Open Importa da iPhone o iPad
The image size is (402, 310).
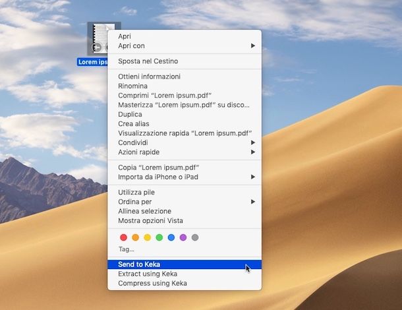coord(185,177)
